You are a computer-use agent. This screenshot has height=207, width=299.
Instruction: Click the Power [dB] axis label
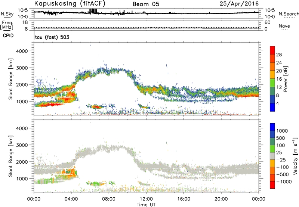[285, 79]
